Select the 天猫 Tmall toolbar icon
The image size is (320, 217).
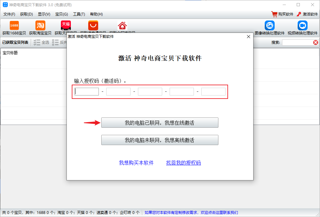(x=66, y=25)
